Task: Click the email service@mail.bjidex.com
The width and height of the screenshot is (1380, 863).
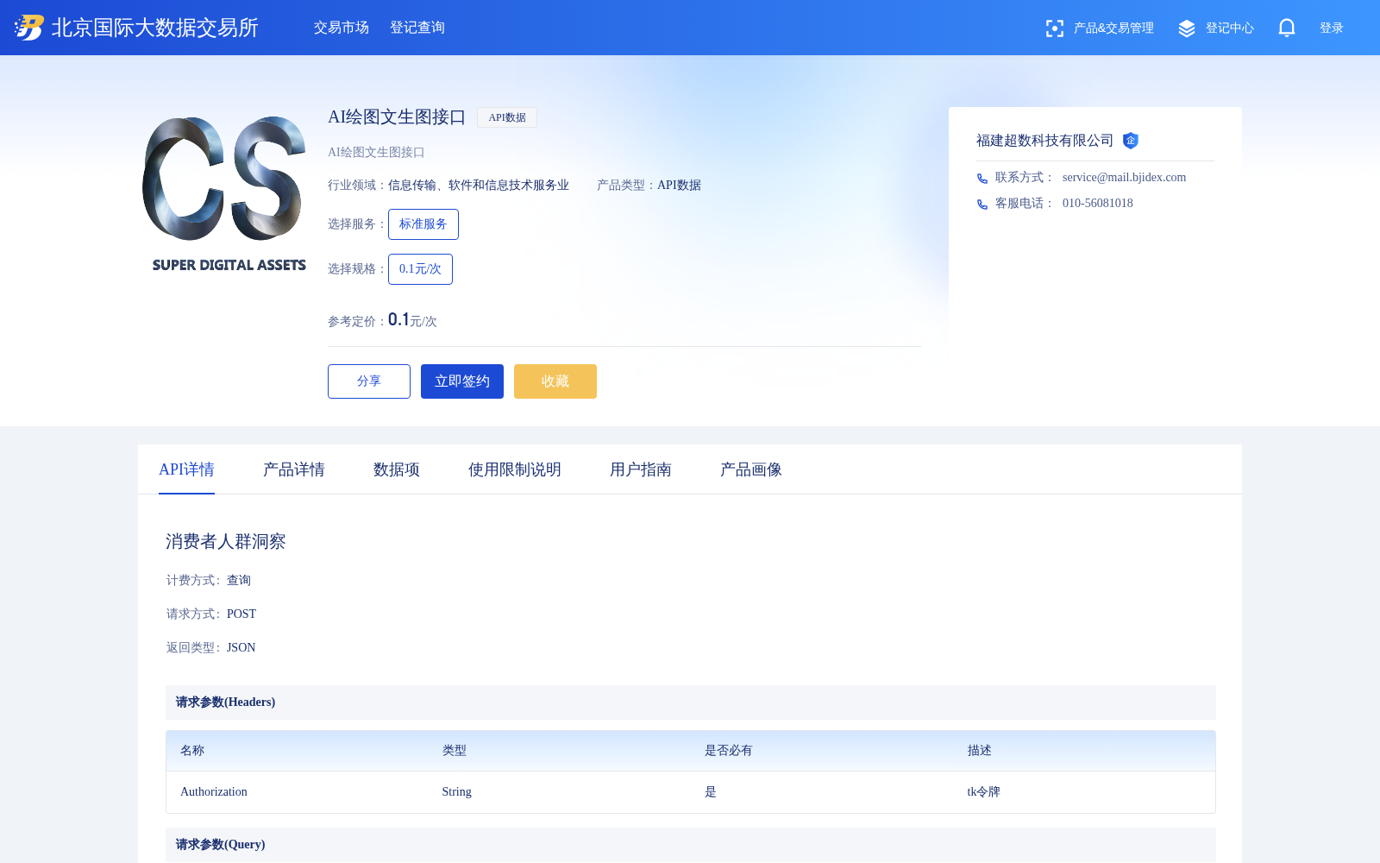Action: point(1124,178)
